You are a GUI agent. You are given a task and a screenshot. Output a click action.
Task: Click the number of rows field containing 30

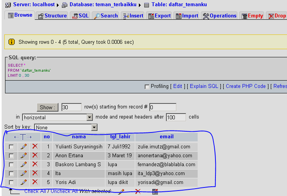click(x=72, y=107)
